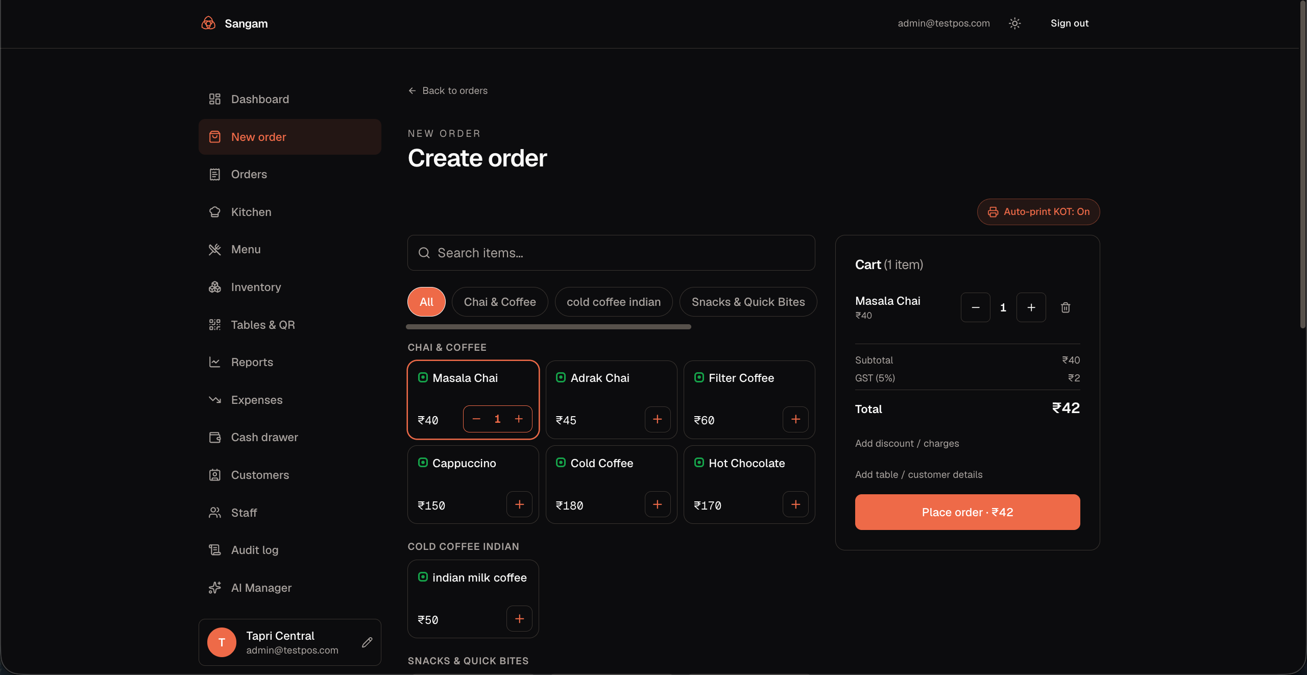Remove Masala Chai with trash icon
Viewport: 1307px width, 675px height.
(x=1066, y=307)
